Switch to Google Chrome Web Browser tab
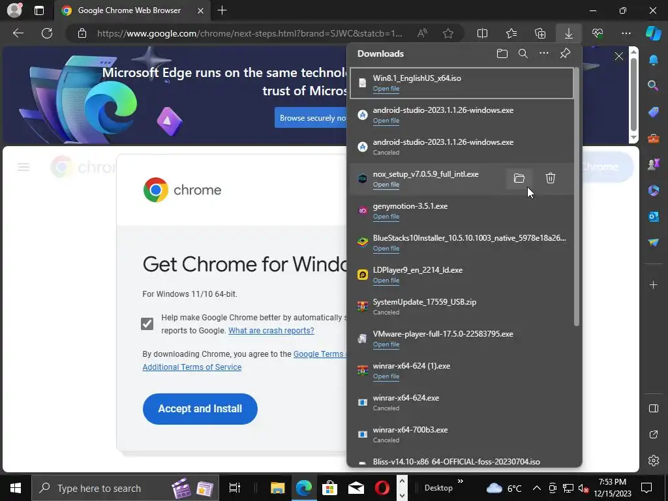The height and width of the screenshot is (501, 668). 129,10
